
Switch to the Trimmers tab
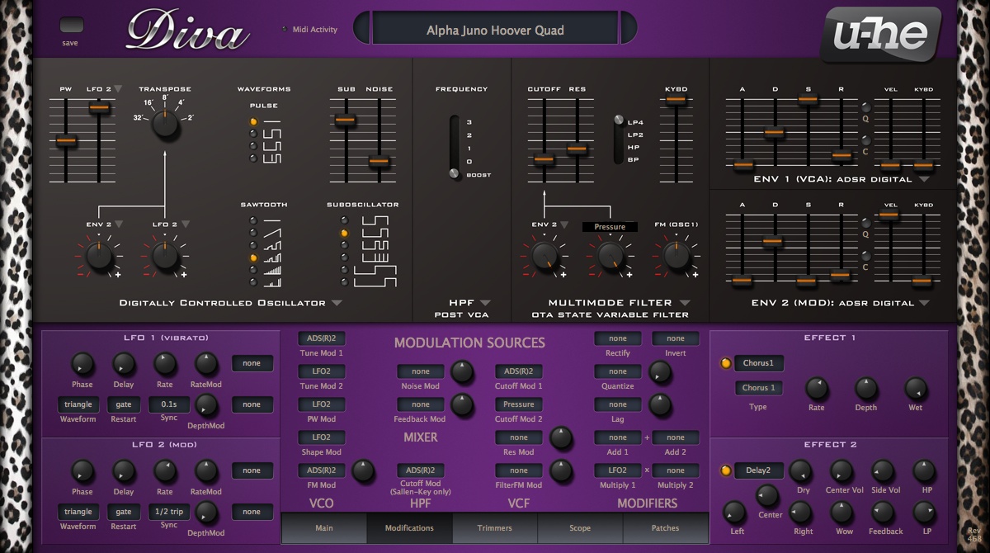pos(494,528)
